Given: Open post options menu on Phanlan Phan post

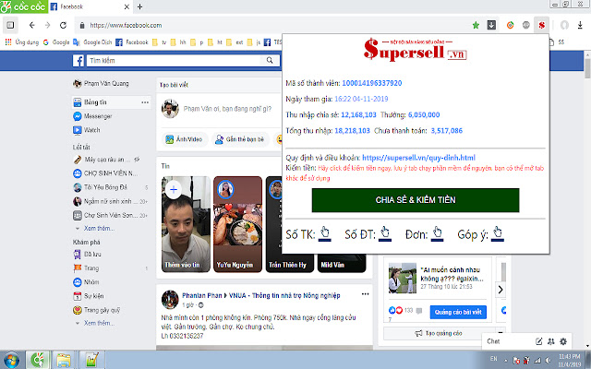Looking at the screenshot, I should 366,293.
